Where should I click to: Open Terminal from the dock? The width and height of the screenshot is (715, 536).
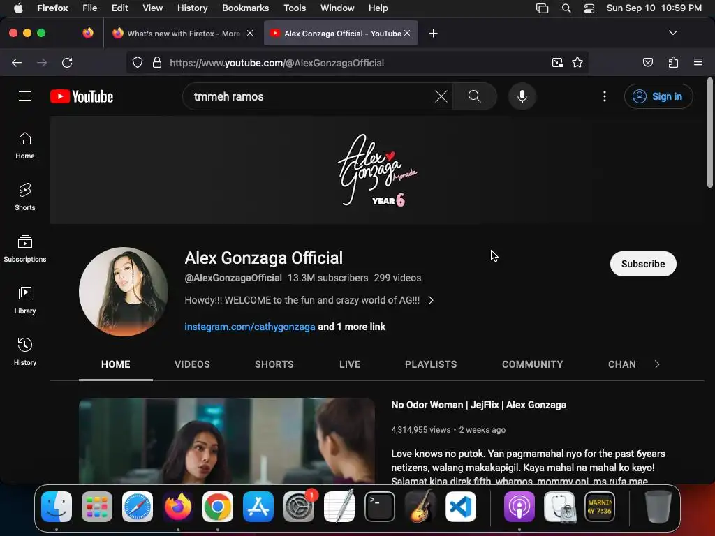tap(379, 507)
